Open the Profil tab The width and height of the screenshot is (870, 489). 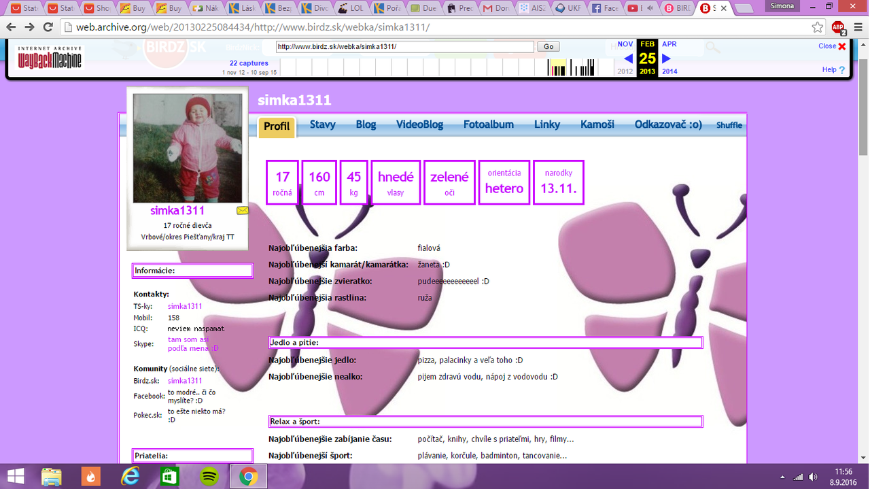[x=277, y=126]
